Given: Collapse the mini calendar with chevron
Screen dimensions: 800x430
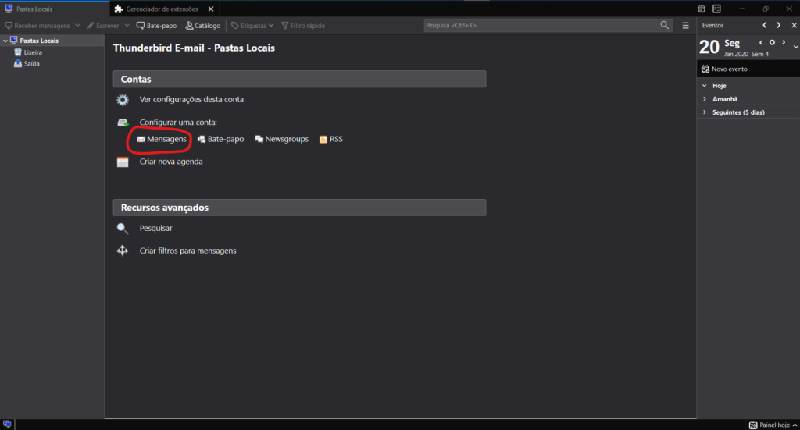Looking at the screenshot, I should pos(795,47).
